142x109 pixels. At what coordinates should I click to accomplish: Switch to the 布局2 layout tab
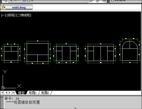click(45, 93)
